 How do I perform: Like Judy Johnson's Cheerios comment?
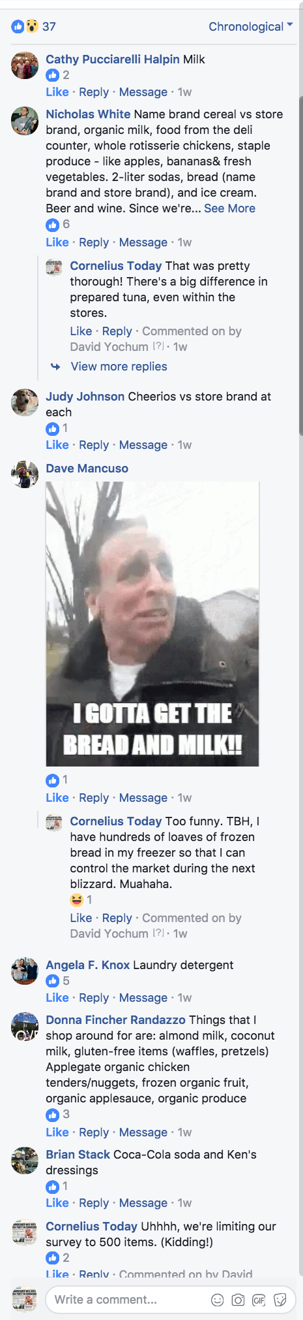click(x=57, y=445)
